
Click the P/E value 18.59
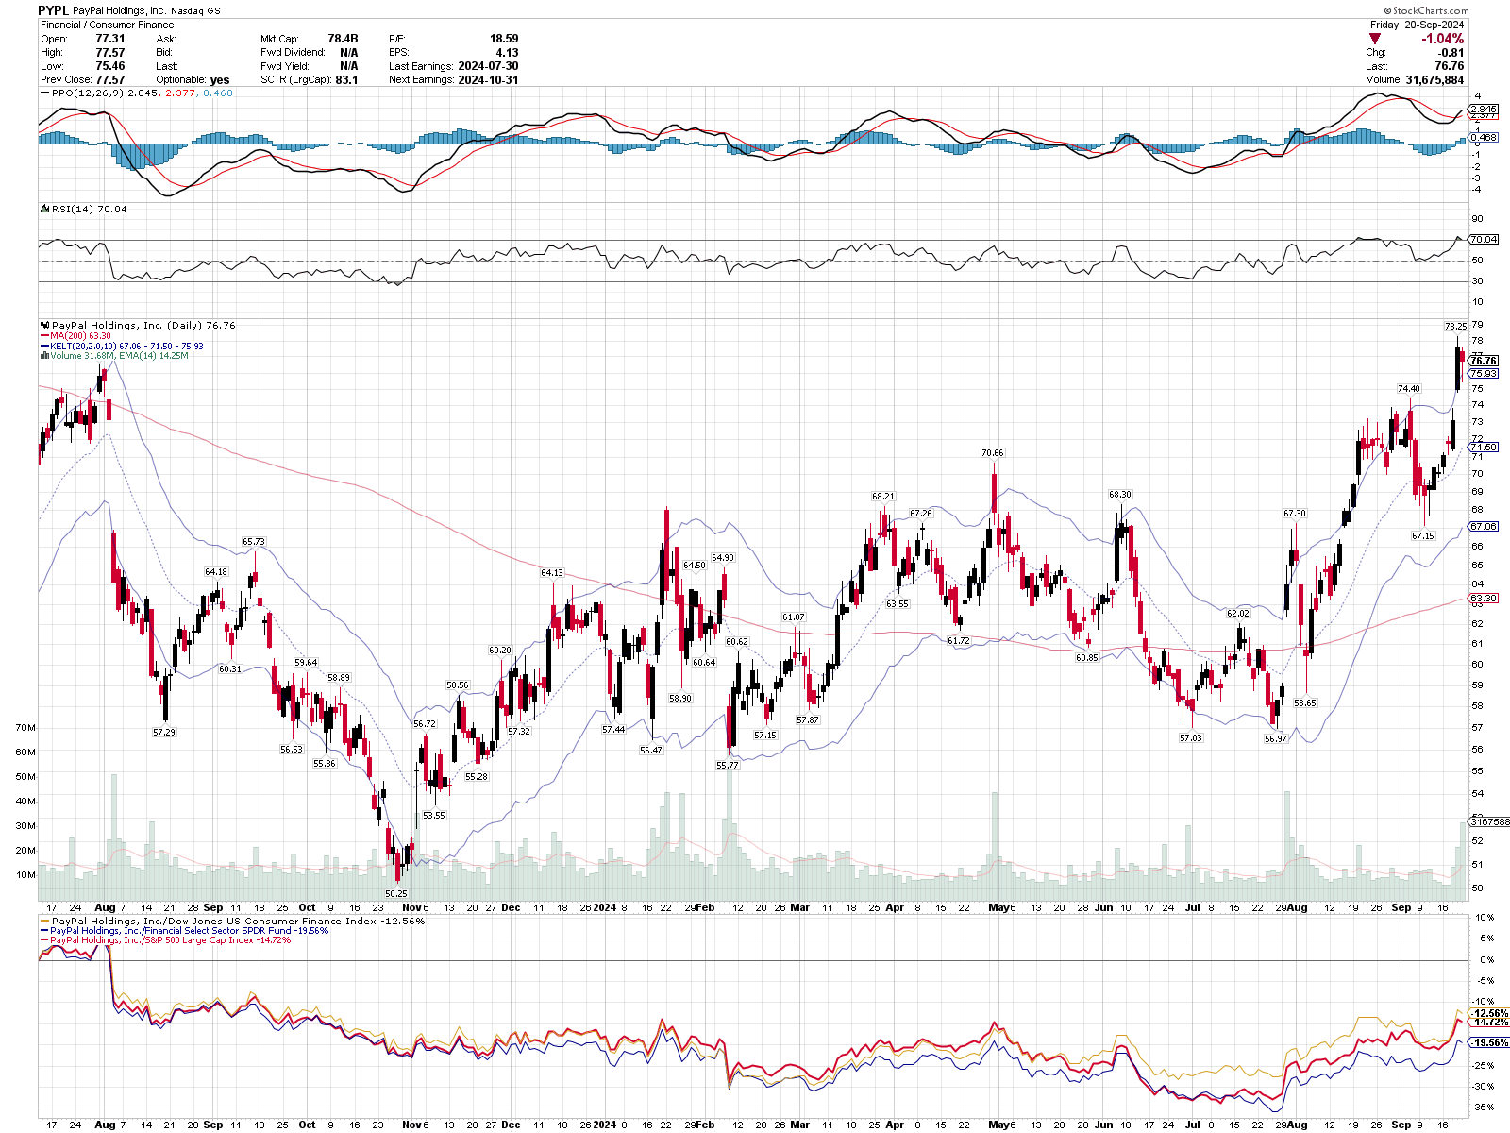tap(504, 39)
